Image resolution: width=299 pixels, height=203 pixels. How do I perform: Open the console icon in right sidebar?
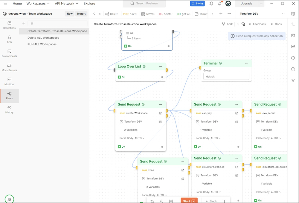pyautogui.click(x=293, y=35)
